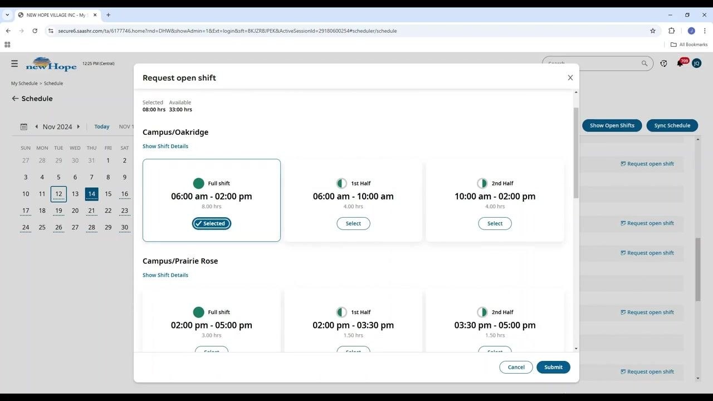This screenshot has height=401, width=713.
Task: Submit the open shift request
Action: click(x=553, y=367)
